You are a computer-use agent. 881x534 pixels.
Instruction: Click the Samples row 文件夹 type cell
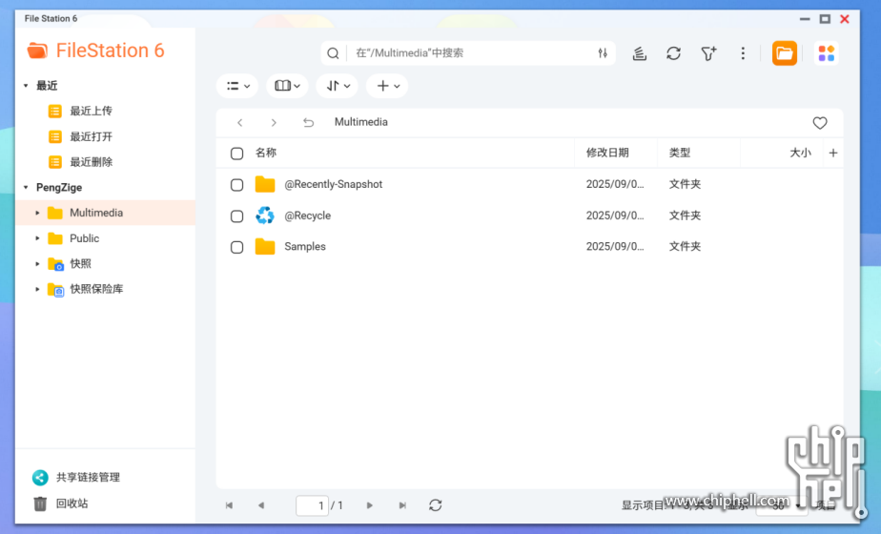[685, 247]
